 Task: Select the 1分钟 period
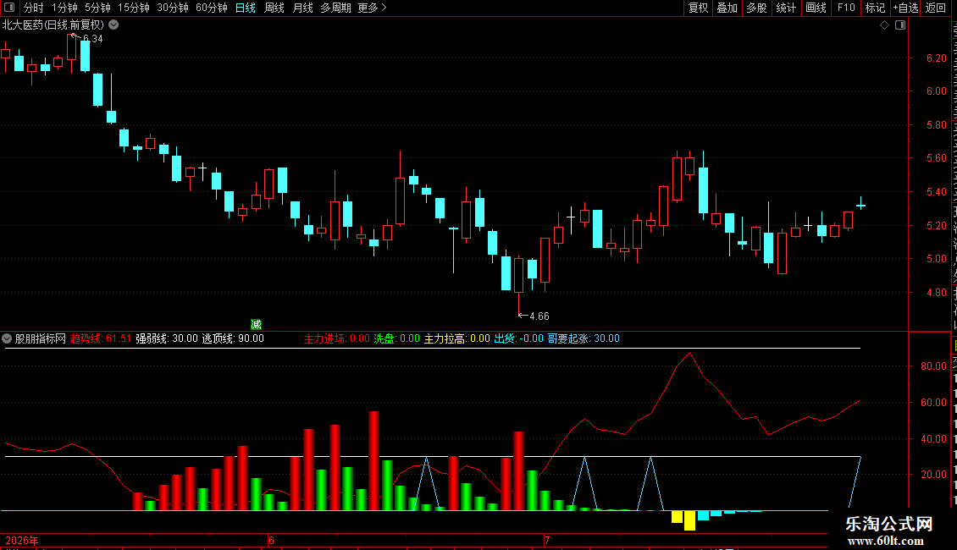pyautogui.click(x=64, y=8)
